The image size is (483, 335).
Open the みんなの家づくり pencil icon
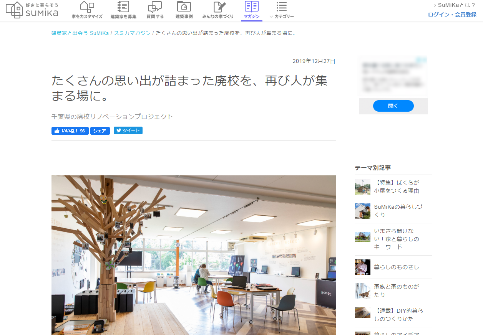coord(218,7)
